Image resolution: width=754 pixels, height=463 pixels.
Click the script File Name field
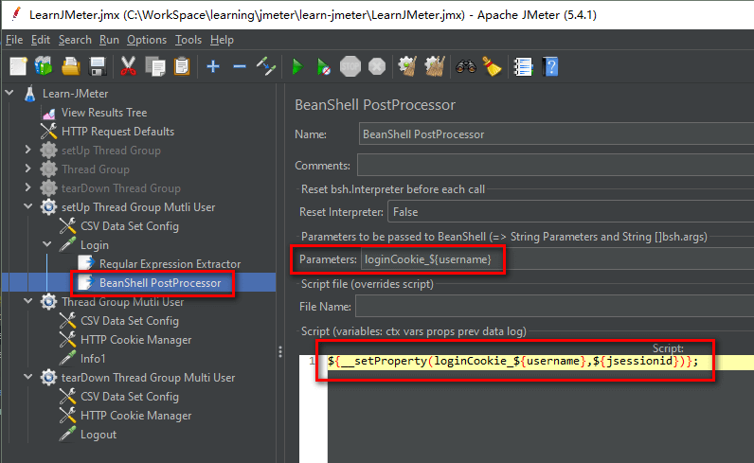[554, 307]
